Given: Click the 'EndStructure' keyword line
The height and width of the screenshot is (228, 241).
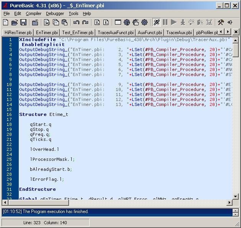Looking at the screenshot, I should 38,189.
